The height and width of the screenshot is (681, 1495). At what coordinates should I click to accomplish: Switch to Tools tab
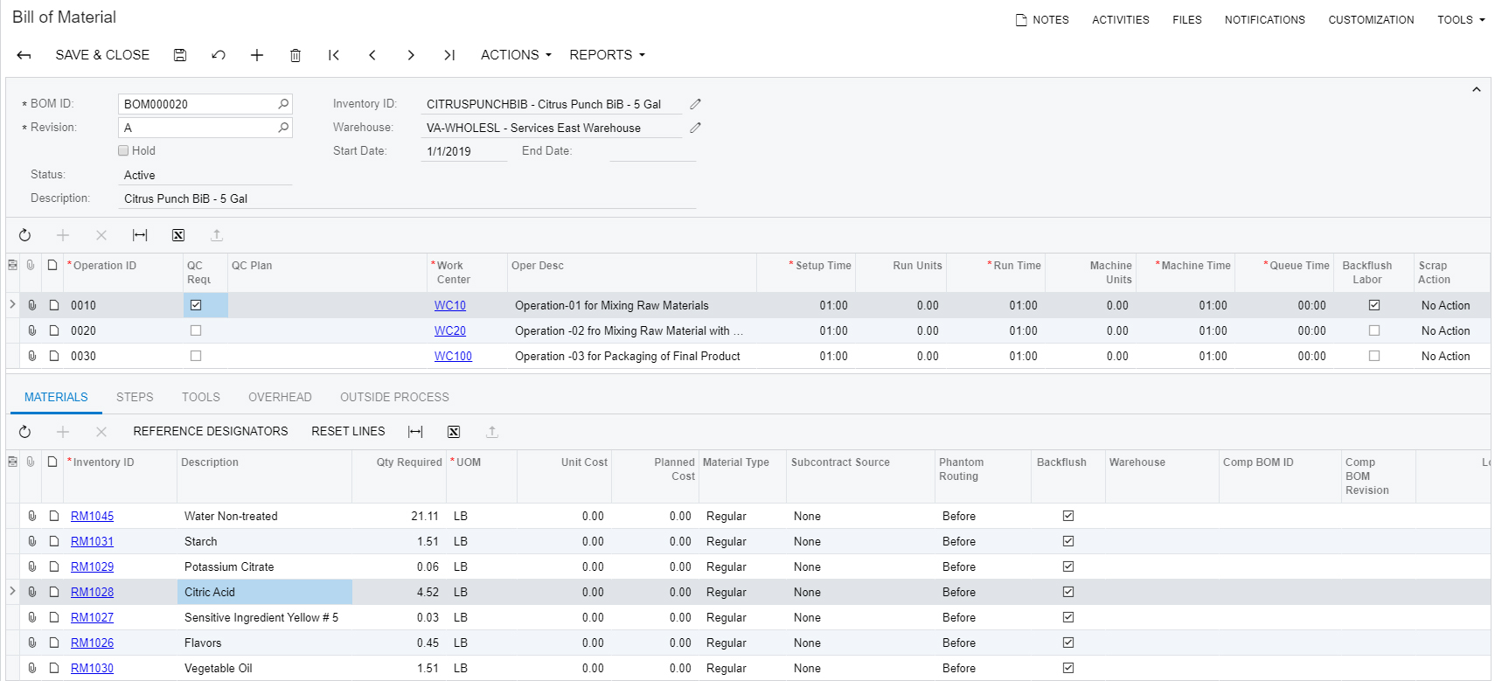click(201, 397)
